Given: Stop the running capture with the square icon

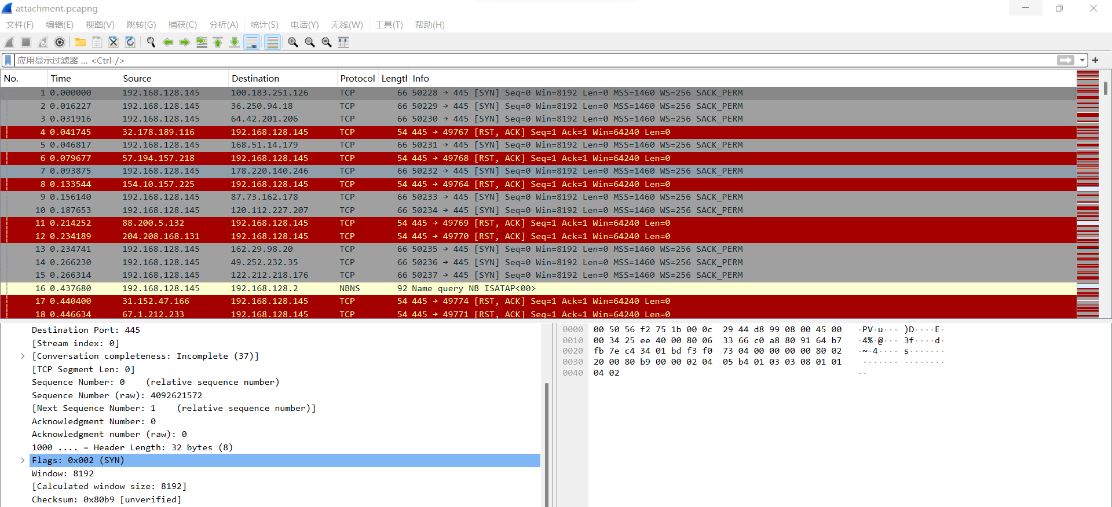Looking at the screenshot, I should click(x=26, y=42).
